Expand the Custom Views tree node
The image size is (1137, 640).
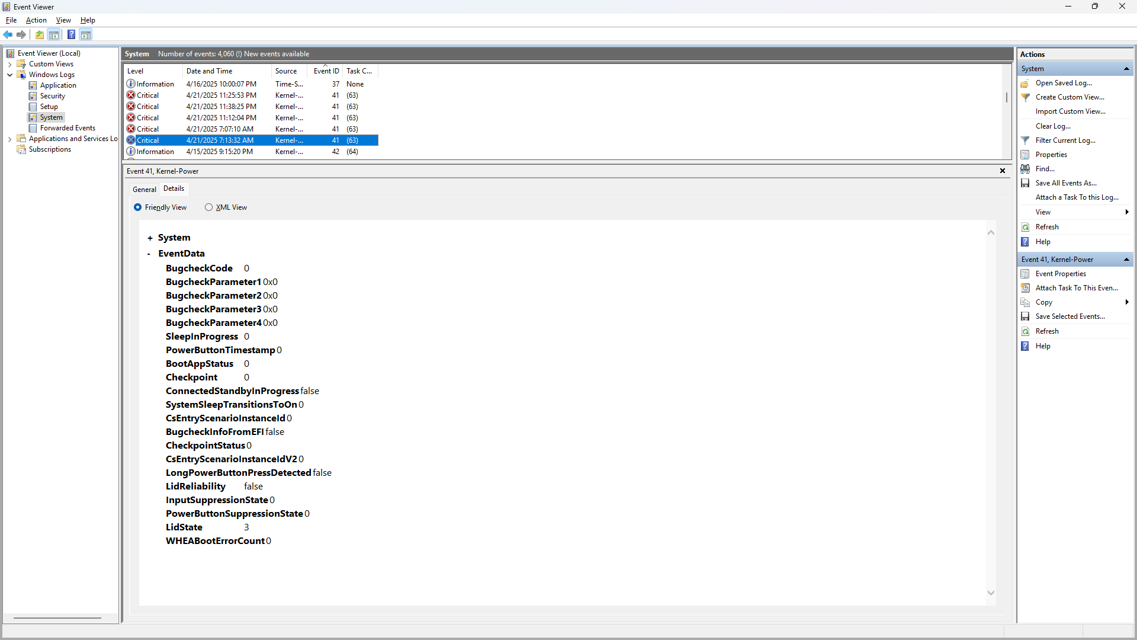[x=9, y=64]
